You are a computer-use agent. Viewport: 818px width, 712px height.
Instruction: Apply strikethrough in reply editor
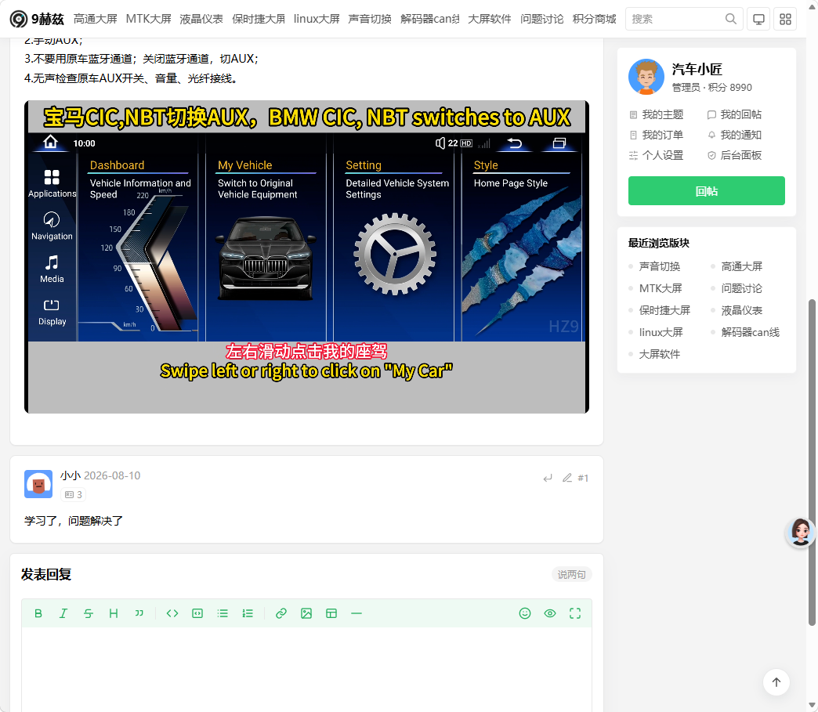click(89, 613)
